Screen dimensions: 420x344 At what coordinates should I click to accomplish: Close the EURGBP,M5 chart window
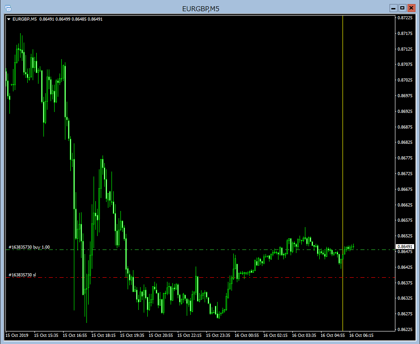[x=411, y=9]
